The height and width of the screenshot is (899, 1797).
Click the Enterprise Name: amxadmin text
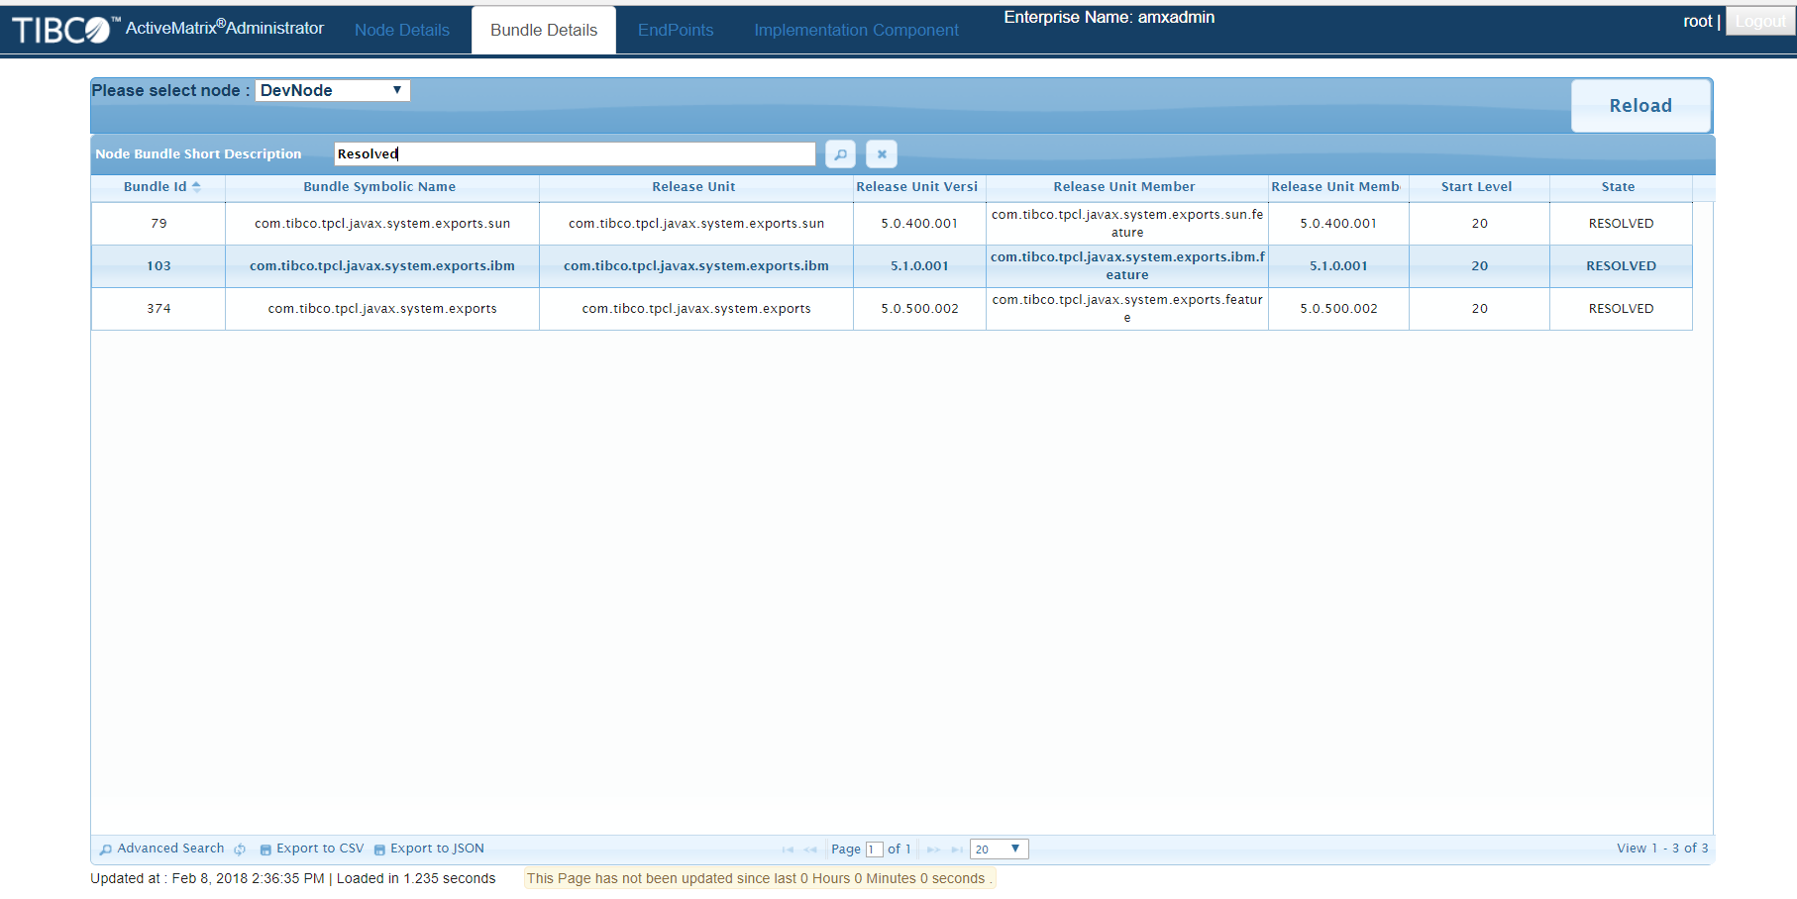coord(1110,18)
